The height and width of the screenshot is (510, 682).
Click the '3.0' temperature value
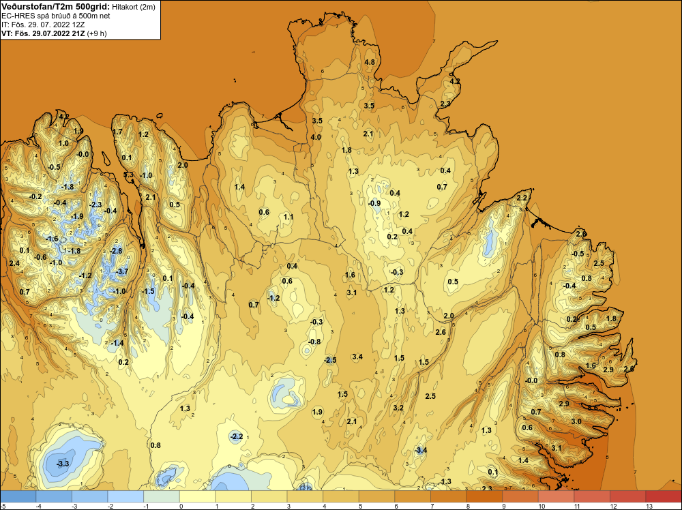click(x=576, y=421)
